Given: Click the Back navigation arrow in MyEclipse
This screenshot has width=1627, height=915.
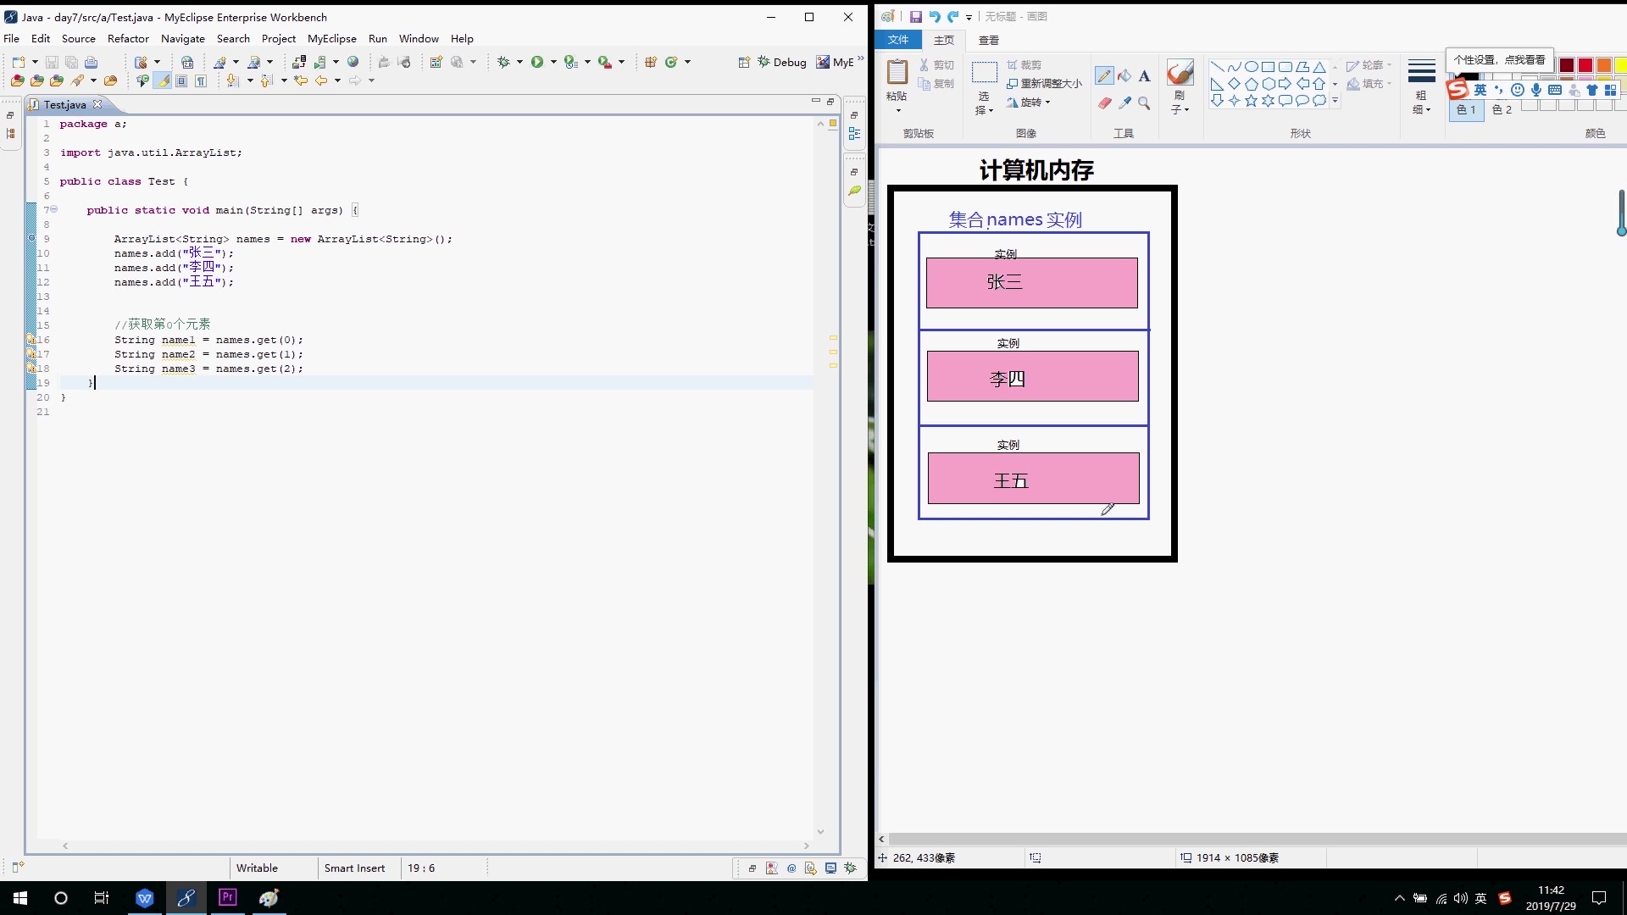Looking at the screenshot, I should (x=321, y=80).
